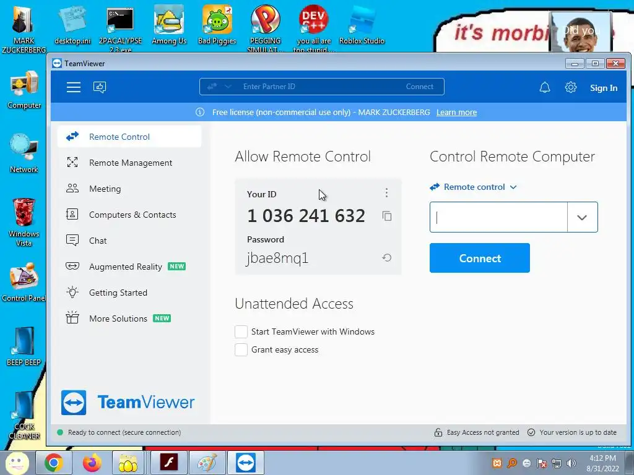The image size is (634, 475).
Task: Select the Computer desktop icon
Action: point(24,90)
